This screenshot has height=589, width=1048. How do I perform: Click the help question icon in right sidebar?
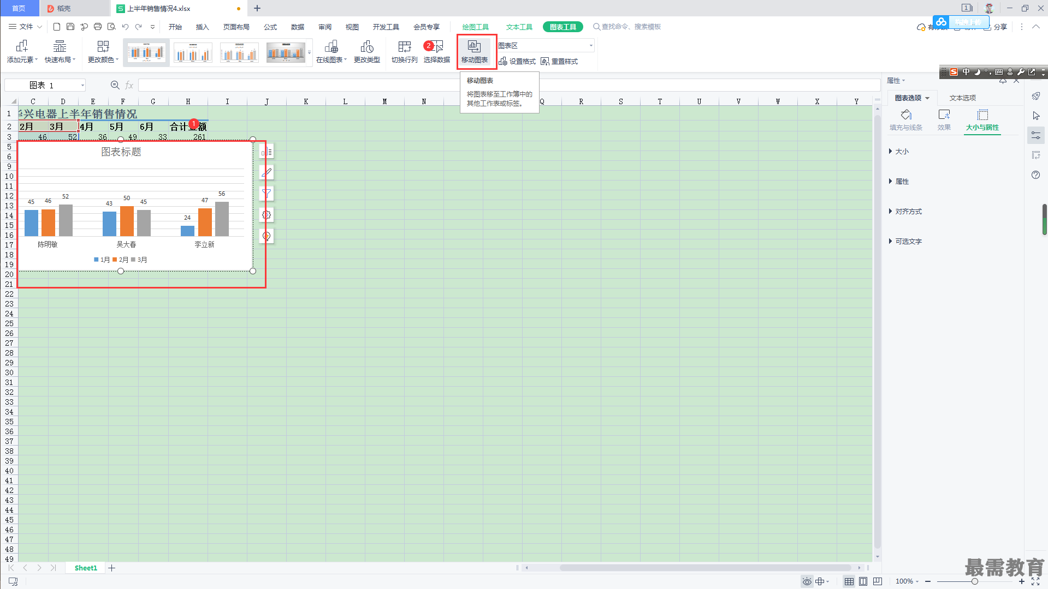click(1036, 175)
